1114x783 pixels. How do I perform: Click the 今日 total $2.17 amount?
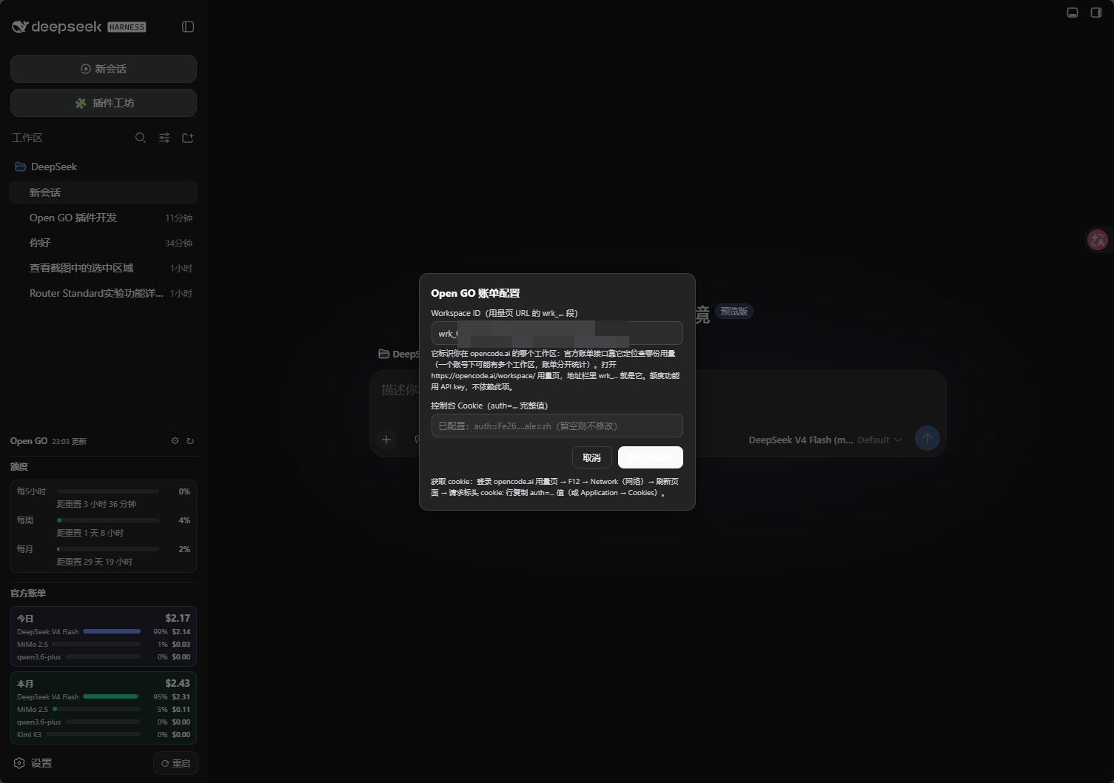click(178, 618)
